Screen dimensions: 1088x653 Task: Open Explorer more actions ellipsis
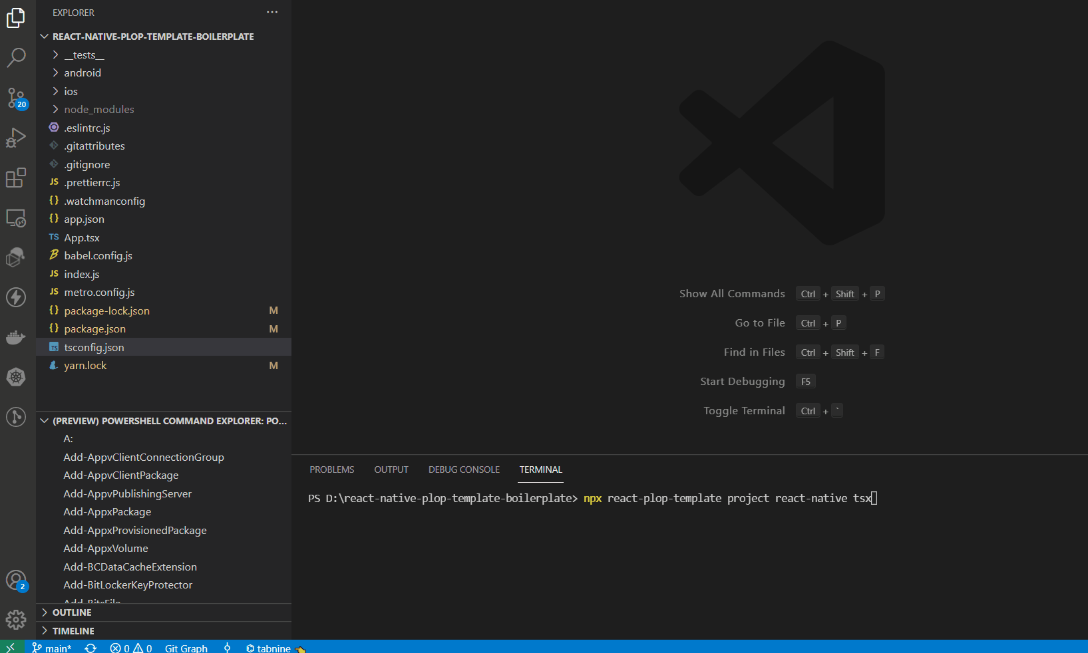(272, 12)
